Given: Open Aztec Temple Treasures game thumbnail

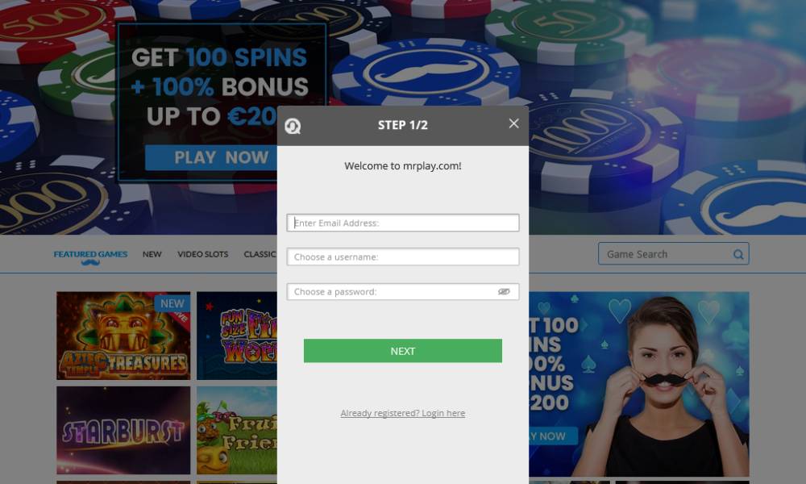Looking at the screenshot, I should click(x=123, y=336).
